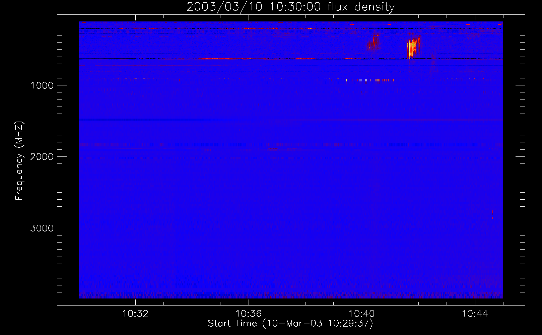Click the 2000 frequency tick label

pyautogui.click(x=42, y=157)
